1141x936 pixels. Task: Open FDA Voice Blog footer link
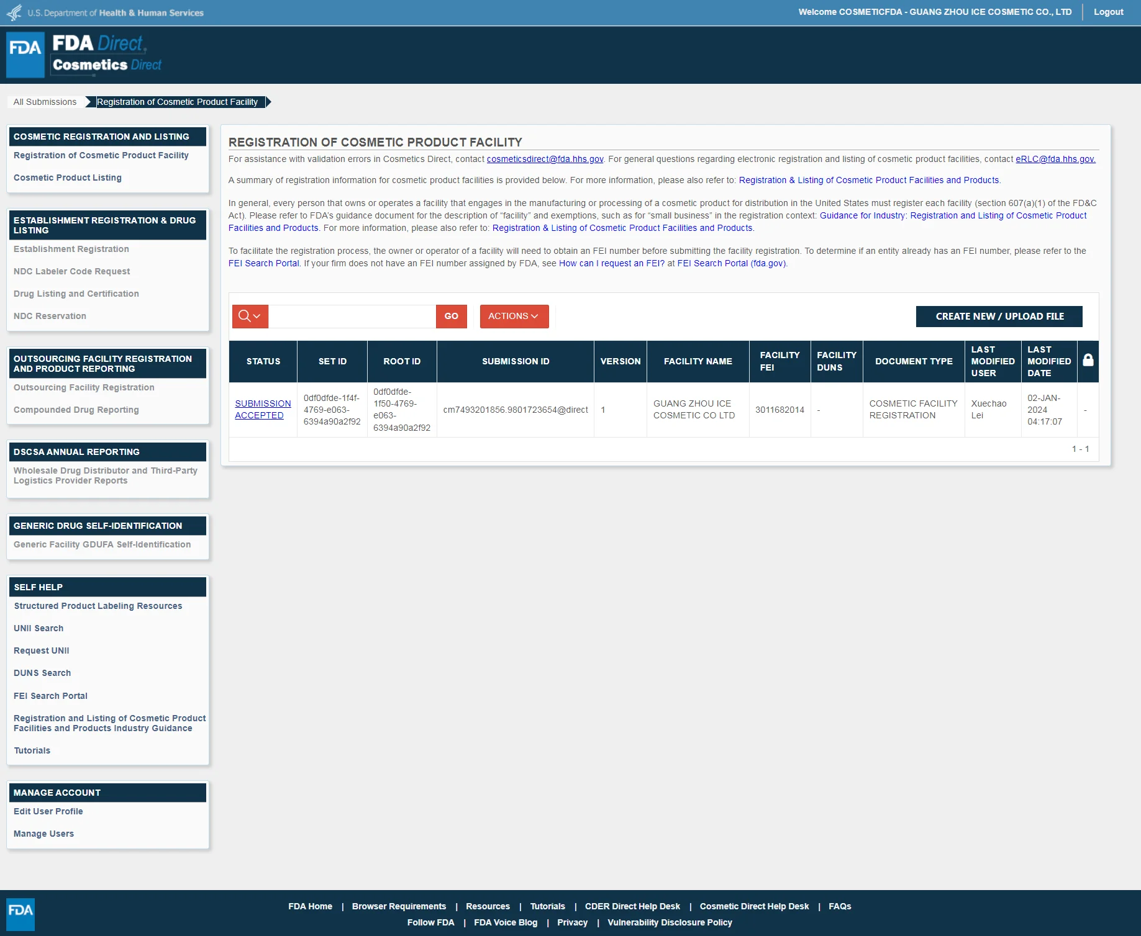pyautogui.click(x=506, y=922)
